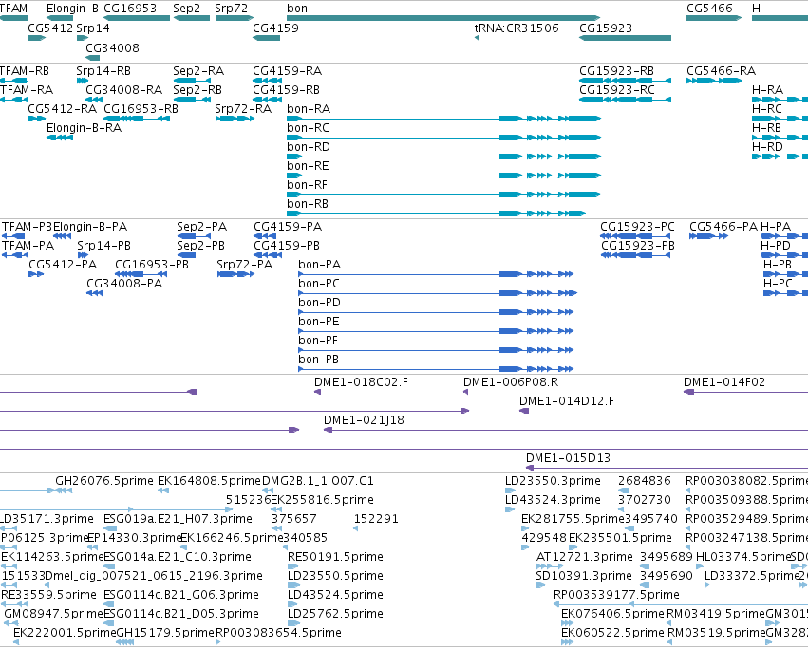Click the Sep2-PA protein label
Screen dimensions: 808x647
(x=202, y=227)
